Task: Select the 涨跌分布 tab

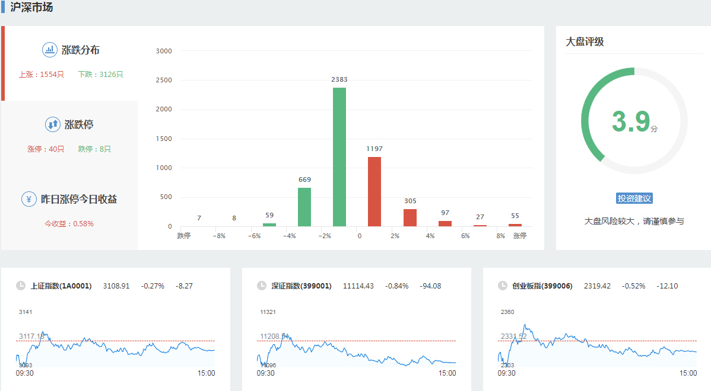Action: click(81, 50)
